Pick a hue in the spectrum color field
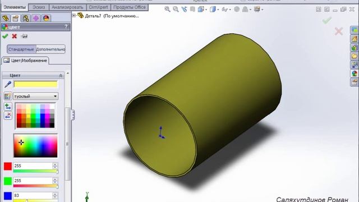359x202 pixels. 35,146
